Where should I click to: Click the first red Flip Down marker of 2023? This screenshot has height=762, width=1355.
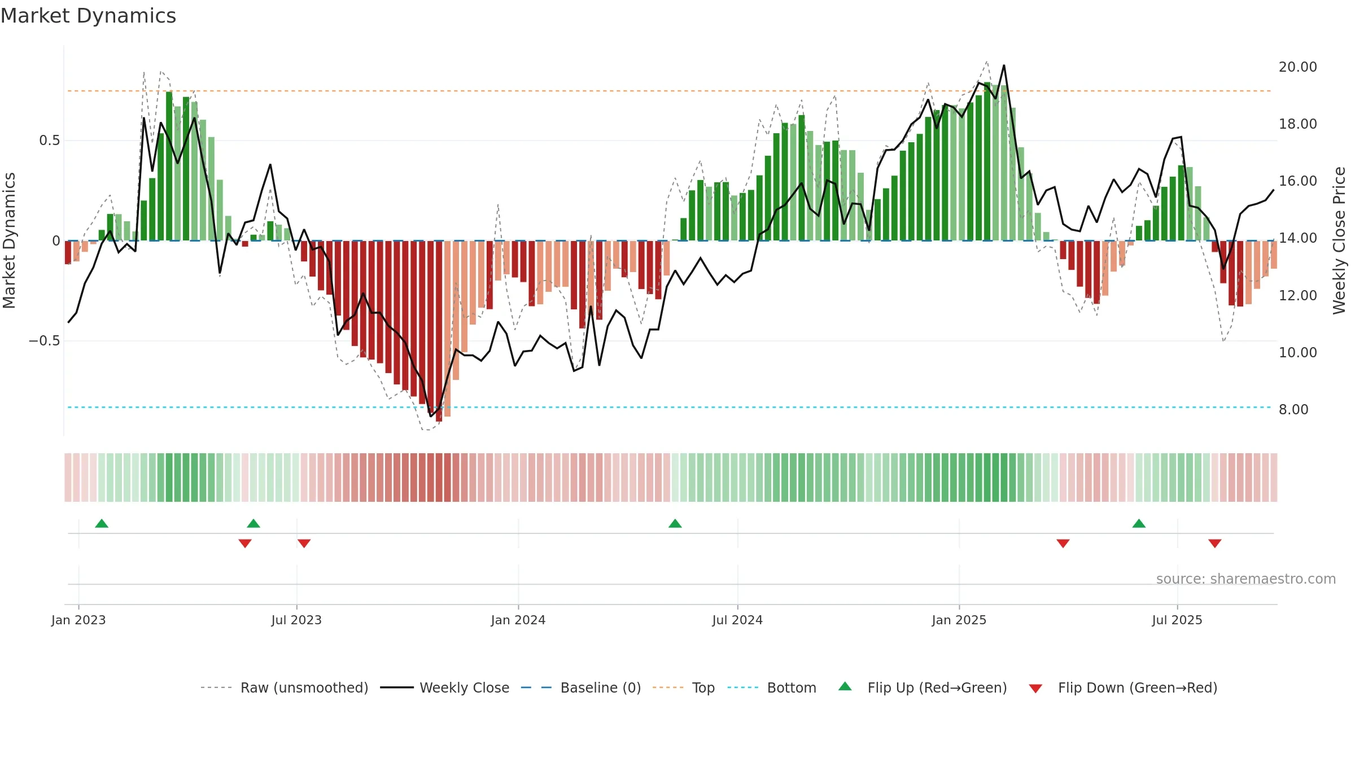coord(245,543)
